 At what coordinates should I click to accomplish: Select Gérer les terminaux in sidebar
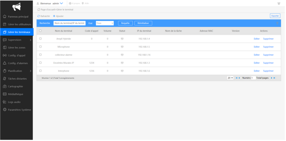pyautogui.click(x=17, y=32)
